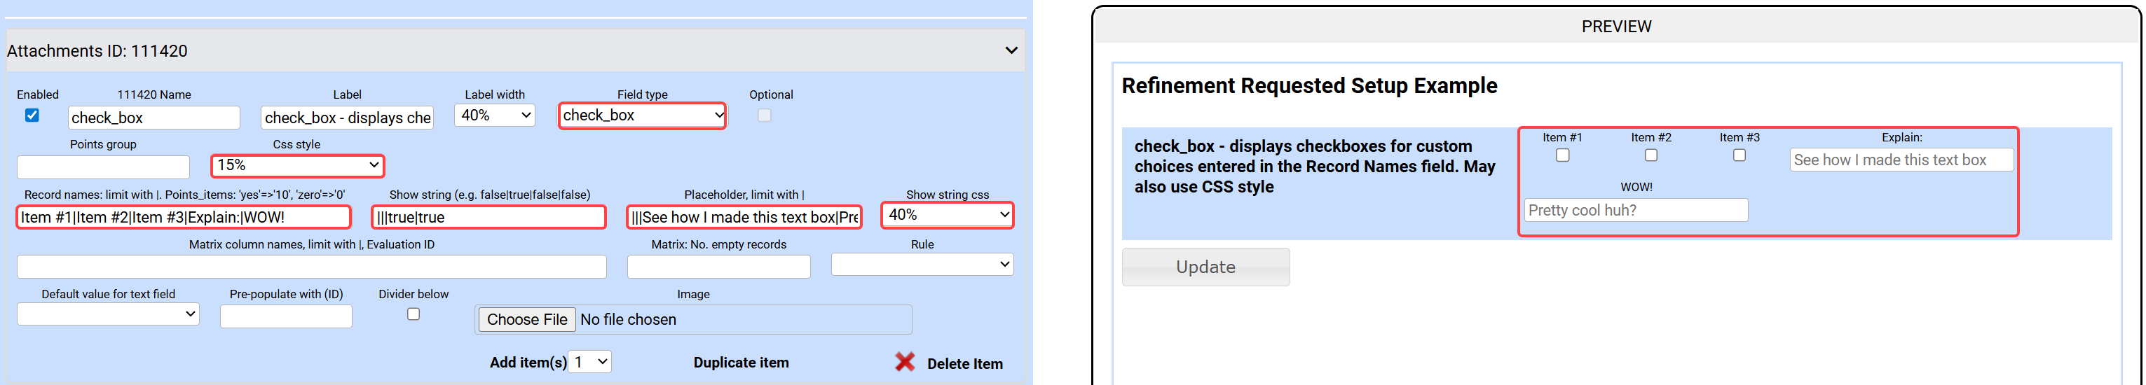Click the Explain text box in preview
Viewport: 2146px width, 385px height.
click(1901, 160)
